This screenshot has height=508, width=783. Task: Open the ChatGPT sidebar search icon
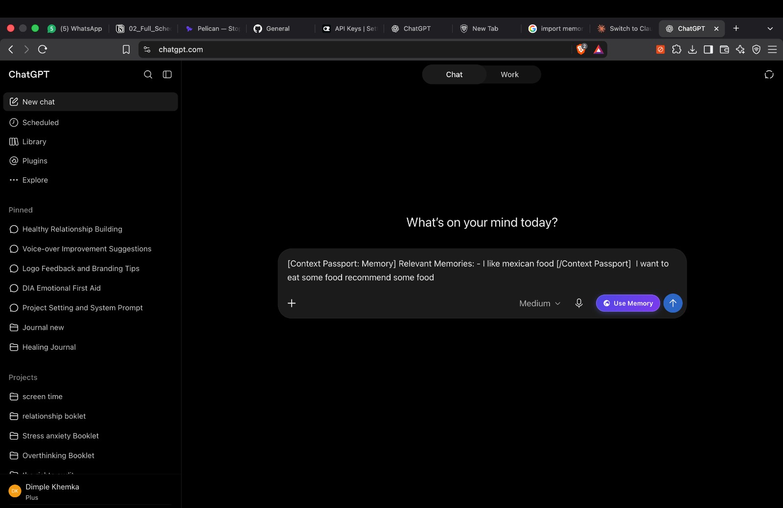tap(148, 74)
